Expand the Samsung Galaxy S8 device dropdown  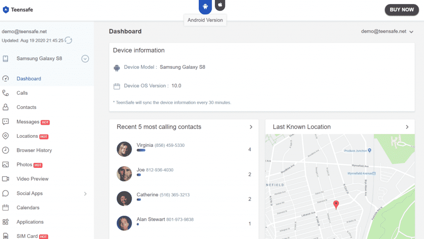click(85, 58)
